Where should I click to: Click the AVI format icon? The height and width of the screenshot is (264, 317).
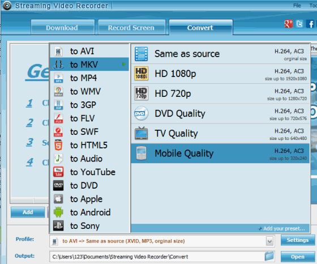coord(58,52)
